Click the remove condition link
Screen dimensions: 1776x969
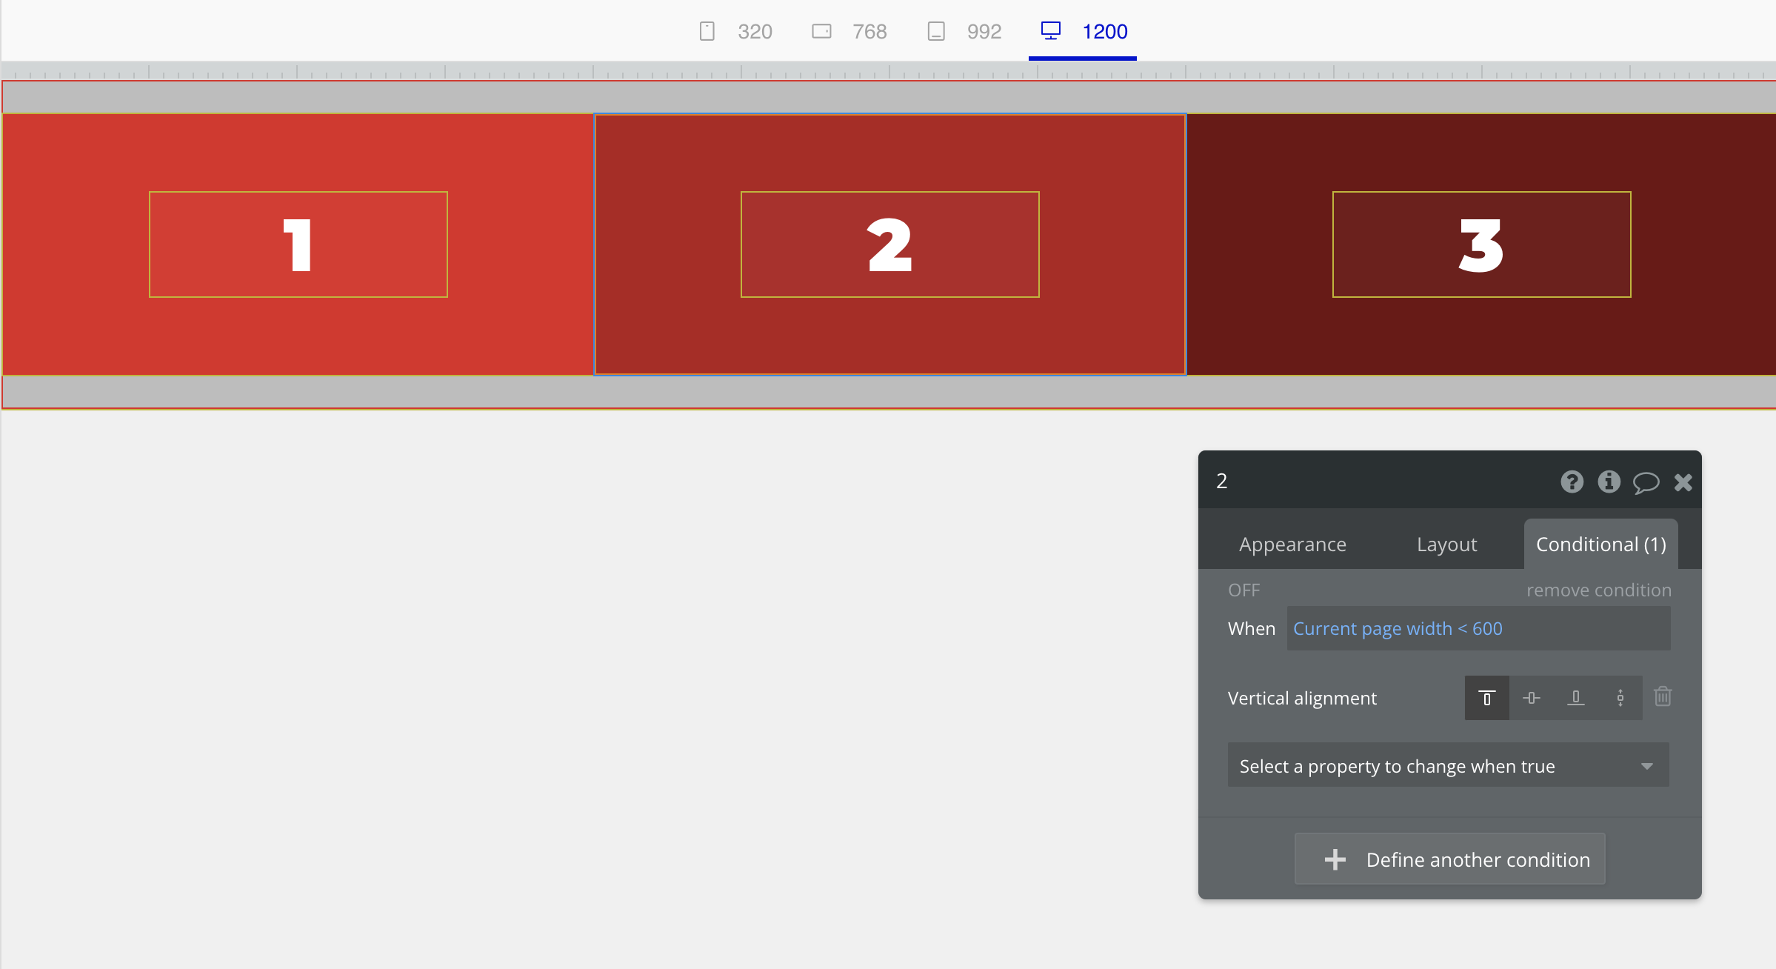pos(1598,590)
